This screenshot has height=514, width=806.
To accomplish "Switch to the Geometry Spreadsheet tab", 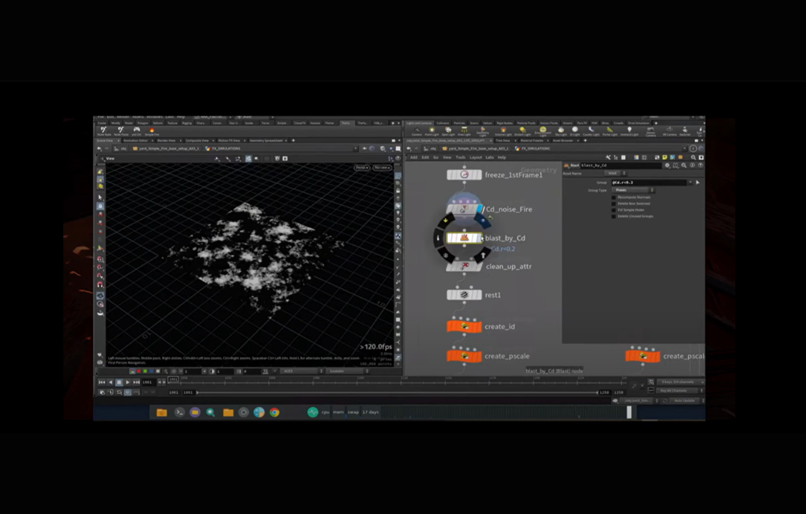I will pos(266,141).
